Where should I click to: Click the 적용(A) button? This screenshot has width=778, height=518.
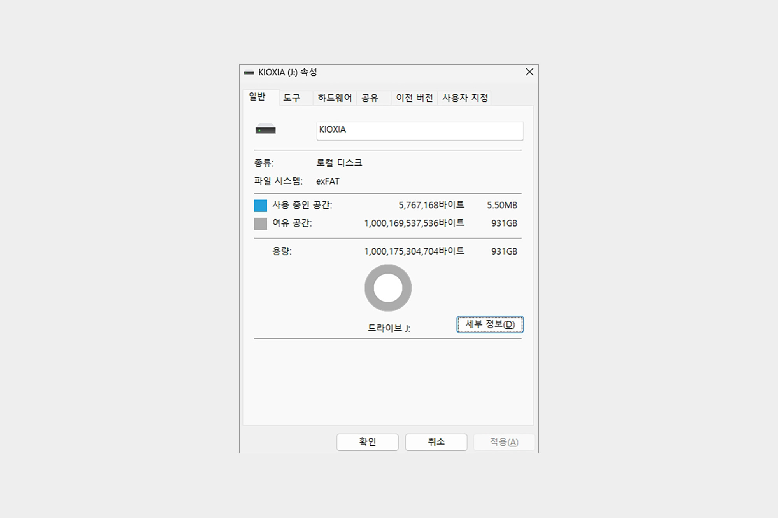pos(504,442)
